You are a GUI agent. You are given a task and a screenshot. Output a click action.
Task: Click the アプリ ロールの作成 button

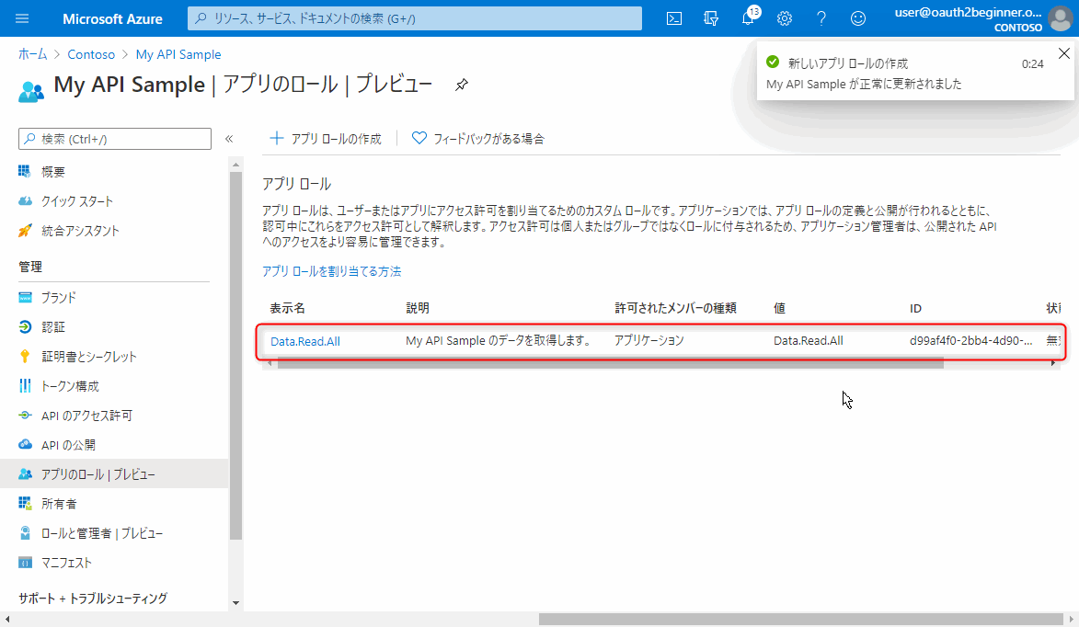coord(326,139)
